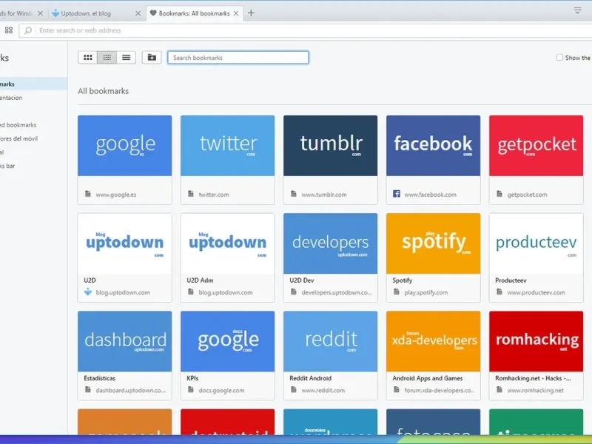Open the google.es bookmark thumbnail
Screen dimensions: 592x444
click(x=124, y=146)
